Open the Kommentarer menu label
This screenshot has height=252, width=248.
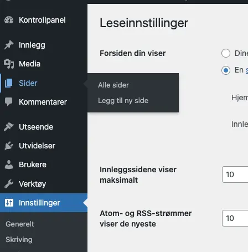coord(43,102)
